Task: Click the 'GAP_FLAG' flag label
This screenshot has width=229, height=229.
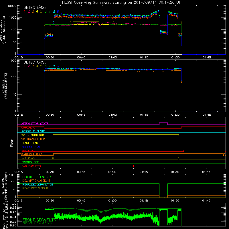Action: pyautogui.click(x=28, y=127)
